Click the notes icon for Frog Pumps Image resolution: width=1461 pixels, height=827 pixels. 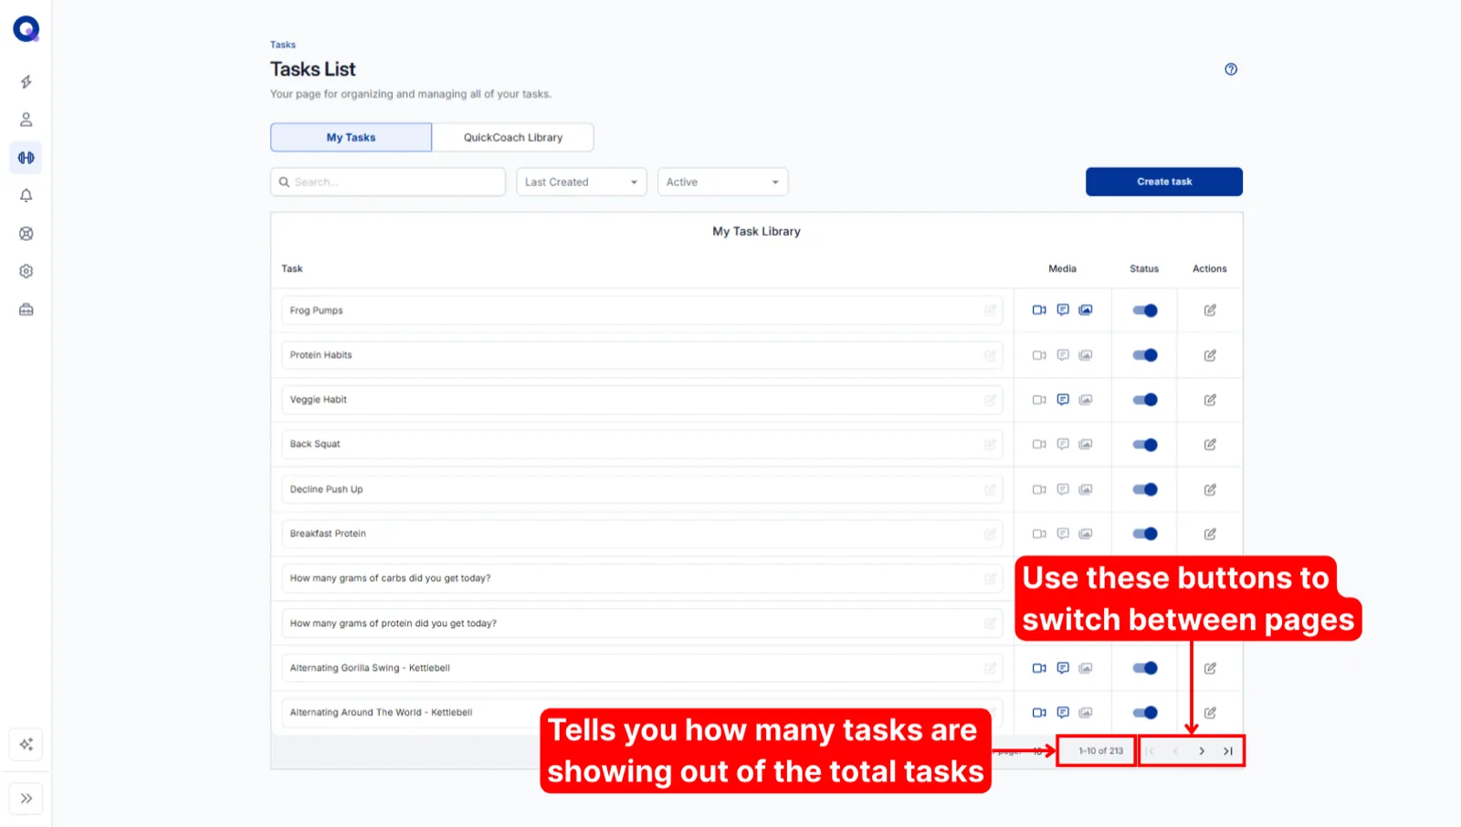(x=1063, y=310)
